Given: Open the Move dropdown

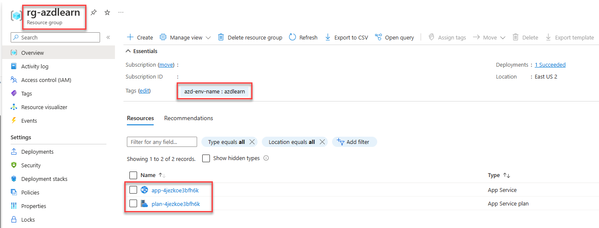Looking at the screenshot, I should click(x=489, y=37).
